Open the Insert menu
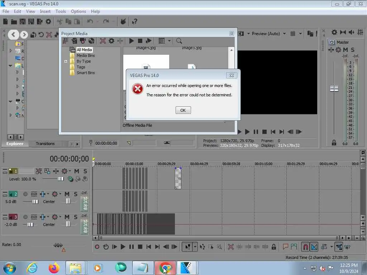The height and width of the screenshot is (275, 367). pos(45,11)
